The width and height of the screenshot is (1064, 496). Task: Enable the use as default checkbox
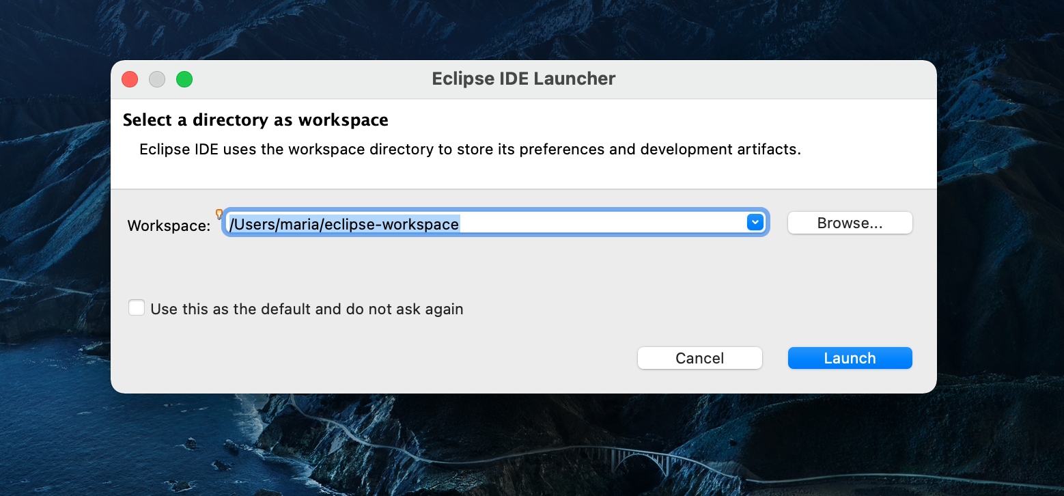137,308
